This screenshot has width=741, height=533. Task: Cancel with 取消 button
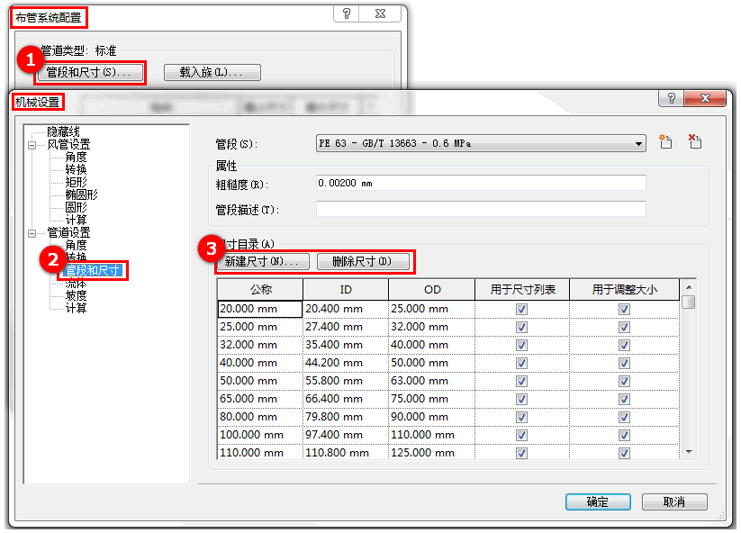(x=674, y=501)
